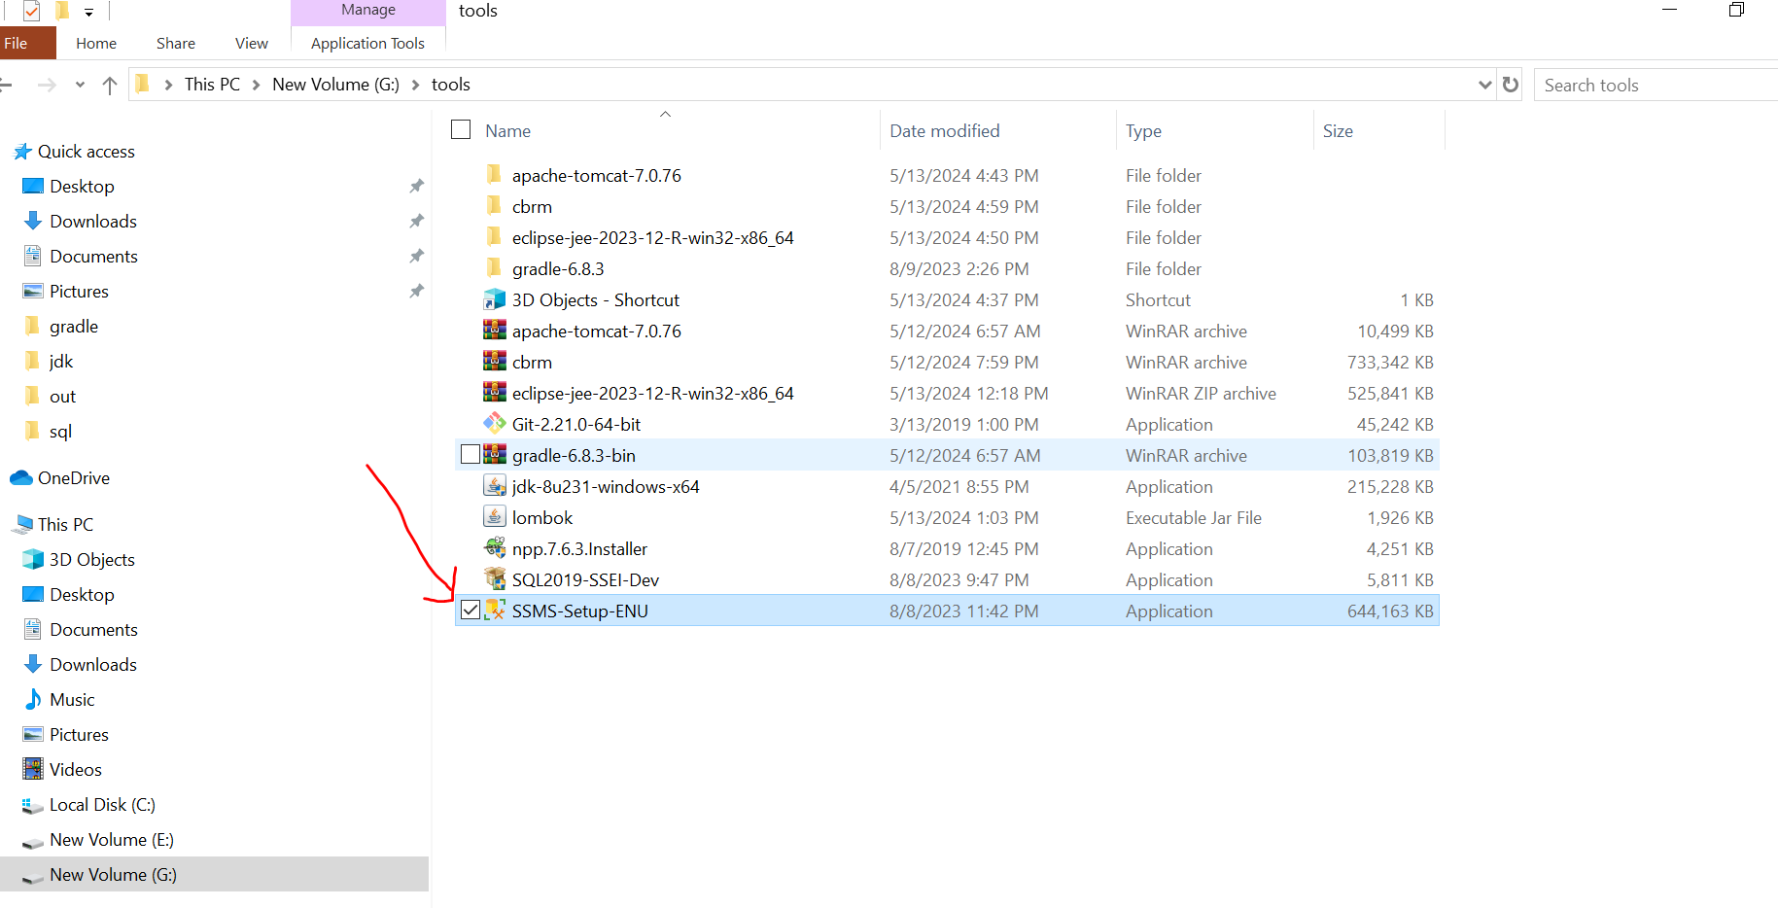This screenshot has height=908, width=1778.
Task: Open 3D Objects under This PC
Action: coord(92,559)
